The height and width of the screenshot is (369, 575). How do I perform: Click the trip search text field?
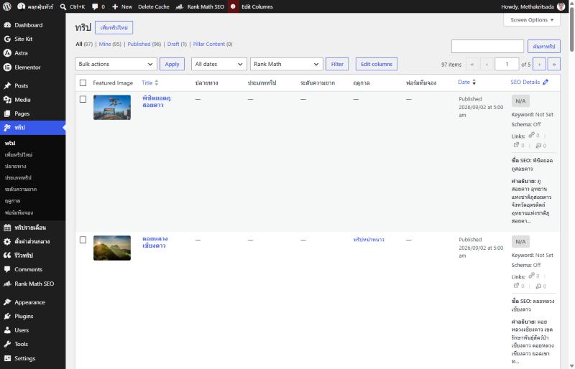[487, 47]
